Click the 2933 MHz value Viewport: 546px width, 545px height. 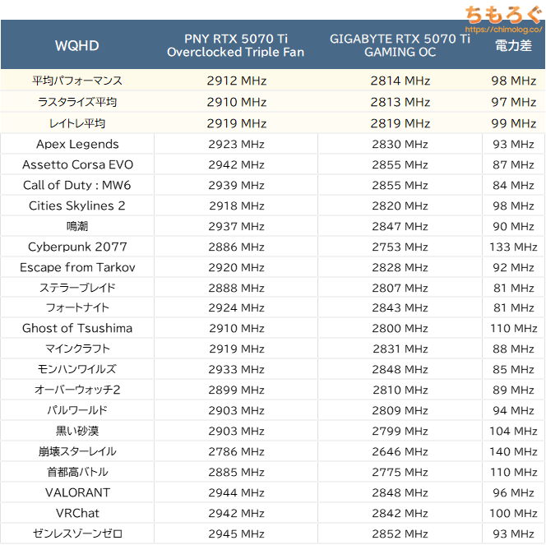(x=237, y=369)
